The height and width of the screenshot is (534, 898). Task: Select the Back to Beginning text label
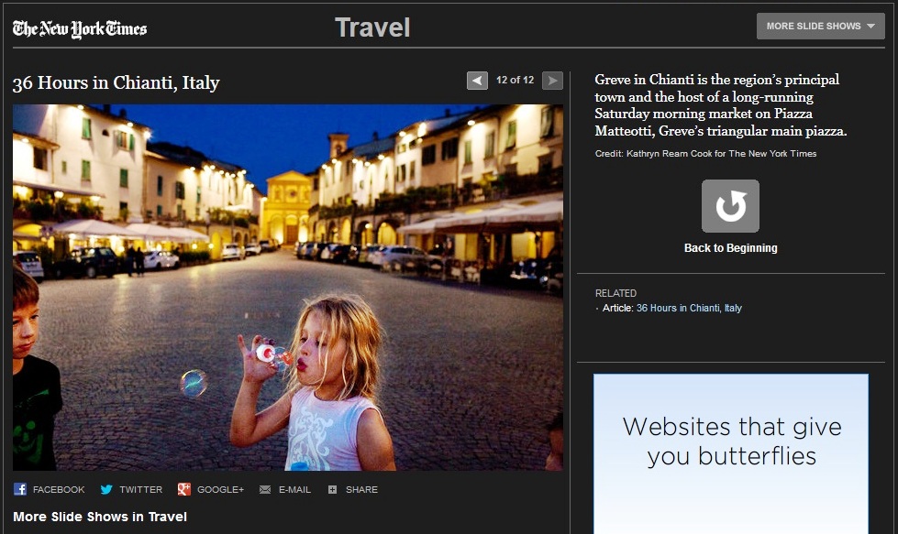tap(730, 248)
